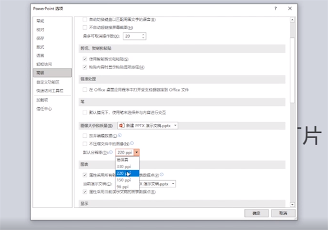Uncheck 粘贴内容时显示粘贴选项按钮 checkbox

click(x=85, y=67)
